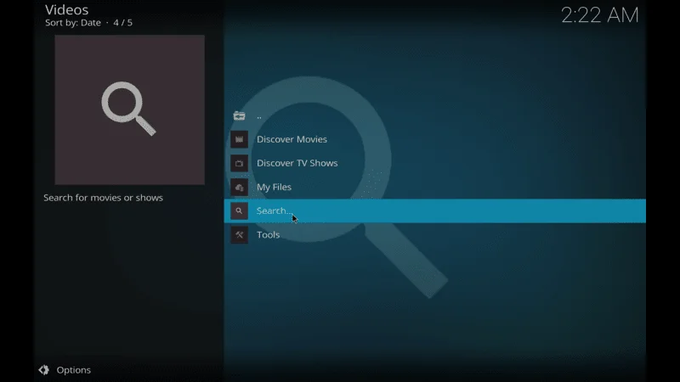The height and width of the screenshot is (382, 680).
Task: Open the Tools entry
Action: tap(434, 235)
